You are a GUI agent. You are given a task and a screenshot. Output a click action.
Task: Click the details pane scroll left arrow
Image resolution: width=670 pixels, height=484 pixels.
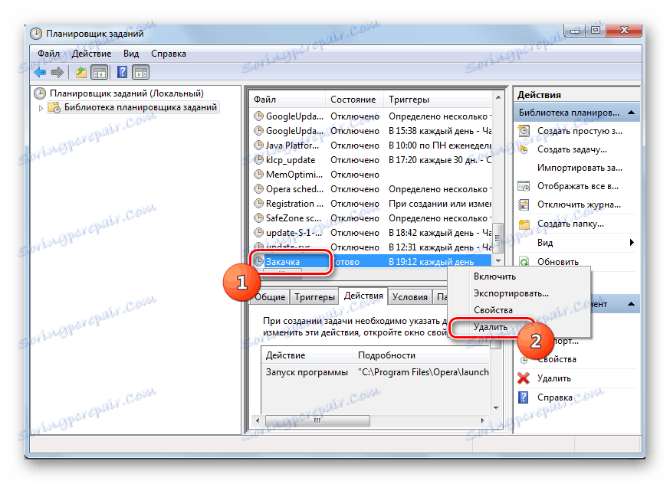pos(258,420)
